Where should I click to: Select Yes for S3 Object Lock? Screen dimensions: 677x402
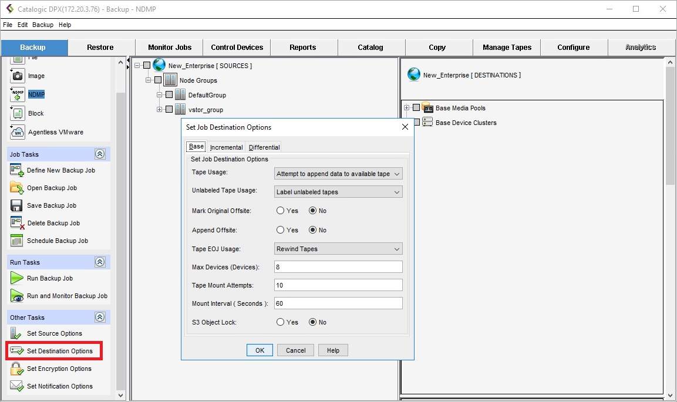click(281, 322)
